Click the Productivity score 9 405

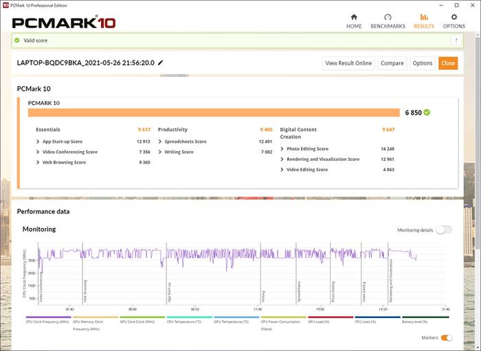(x=267, y=130)
